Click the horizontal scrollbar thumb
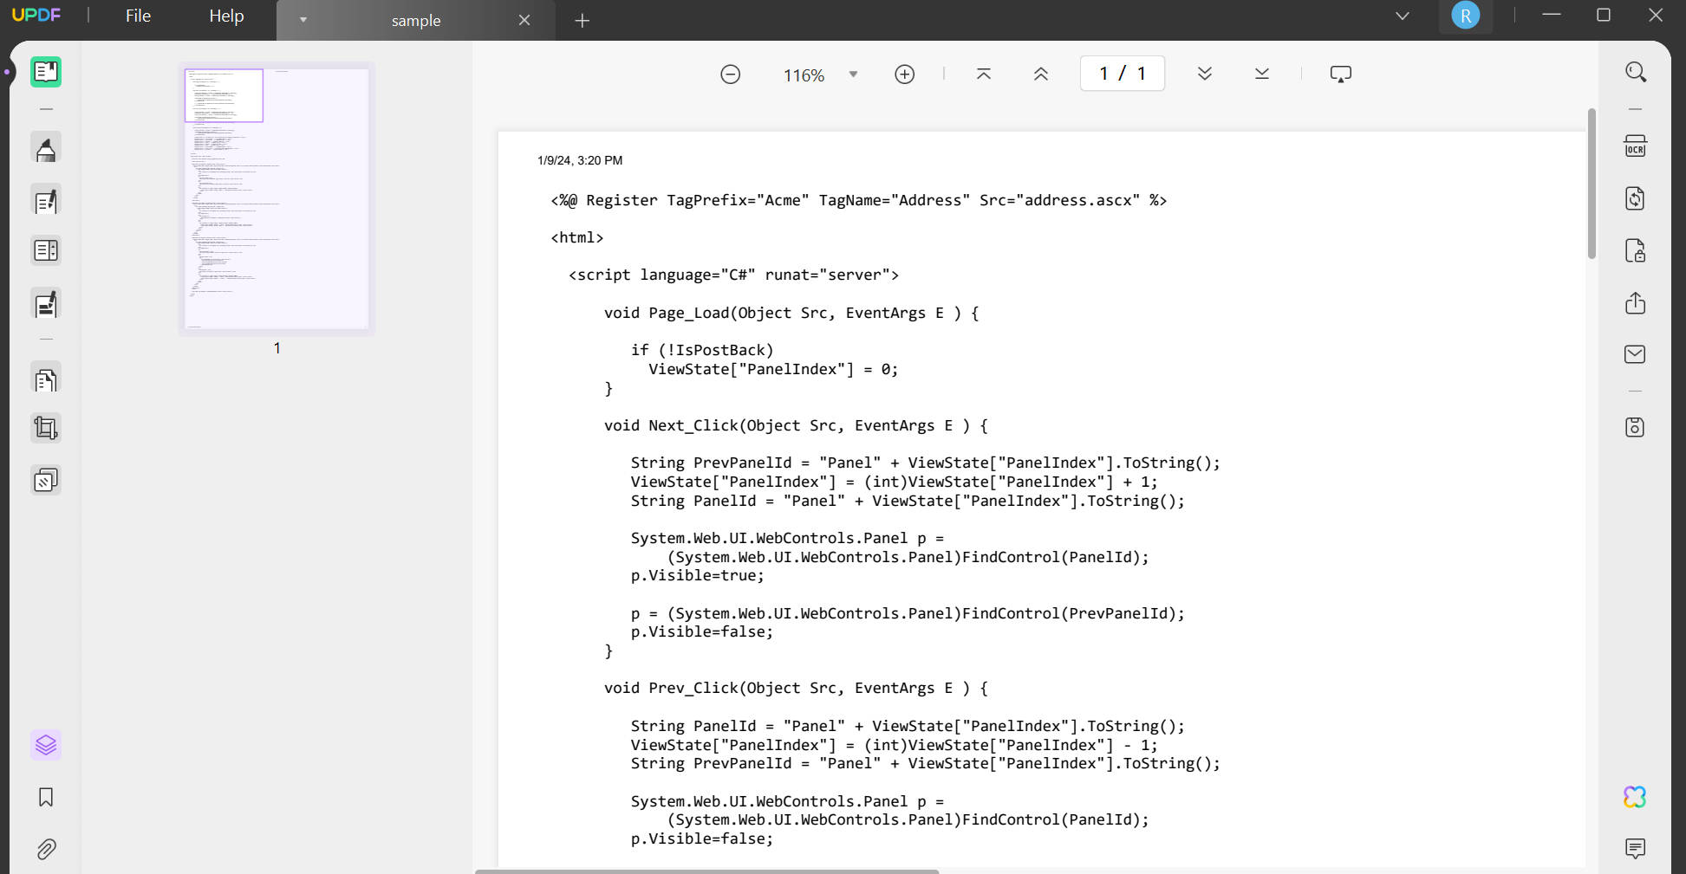 coord(707,871)
